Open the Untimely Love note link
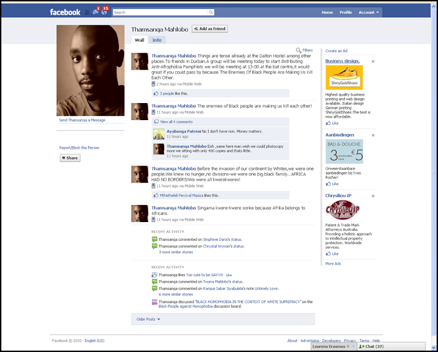The image size is (438, 352). (x=266, y=288)
